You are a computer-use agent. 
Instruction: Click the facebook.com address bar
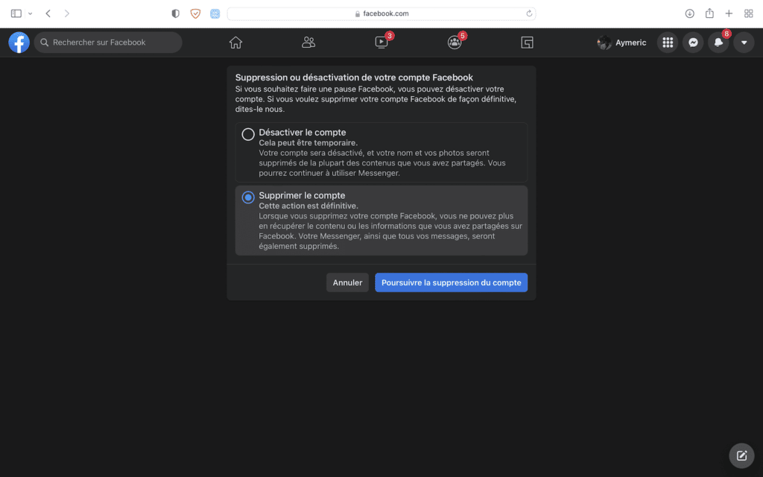point(381,13)
